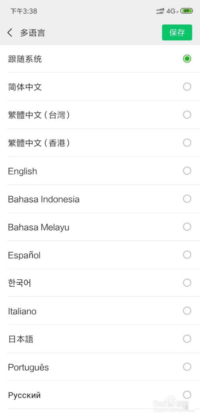This screenshot has height=413, width=200.
Task: Select the 简体中文 radio button
Action: (x=187, y=87)
